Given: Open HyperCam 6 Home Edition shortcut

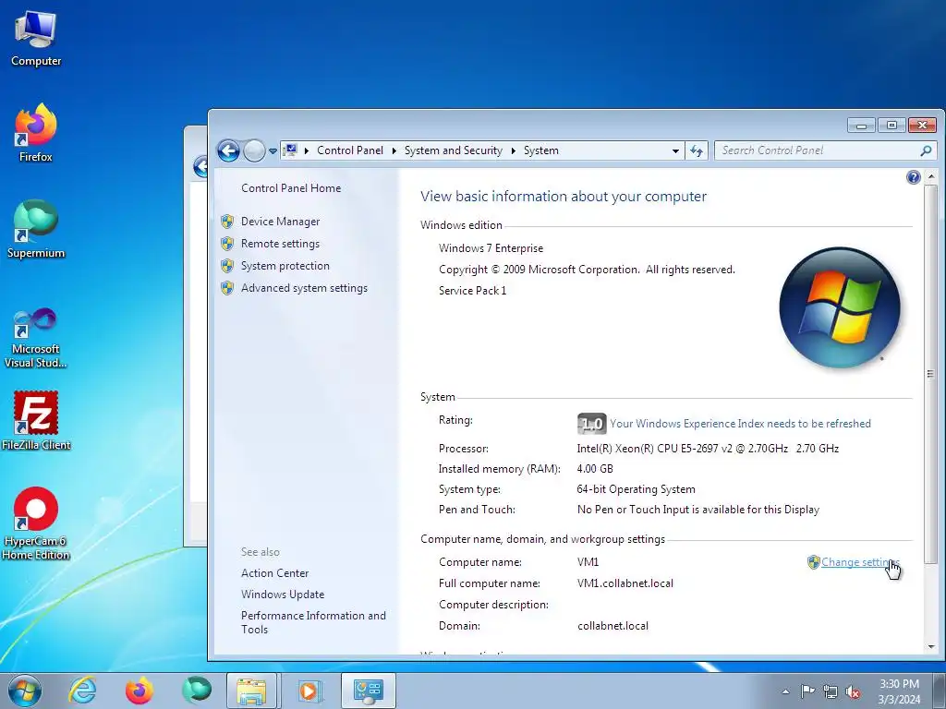Looking at the screenshot, I should (x=36, y=523).
